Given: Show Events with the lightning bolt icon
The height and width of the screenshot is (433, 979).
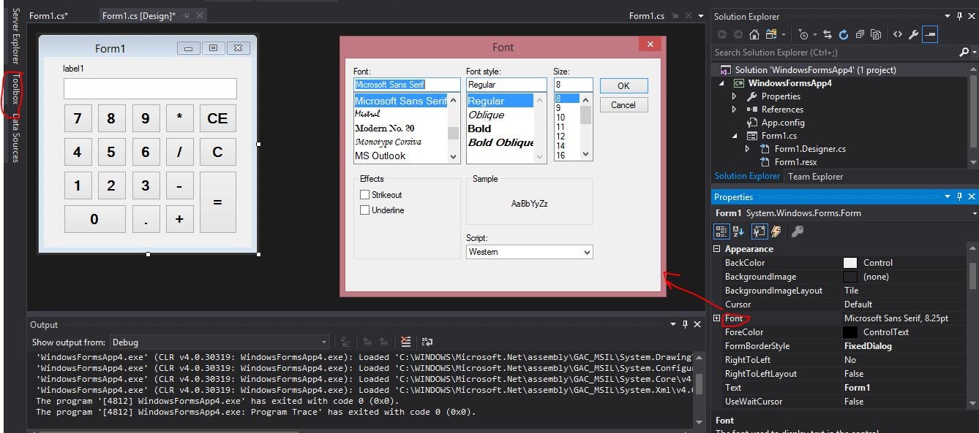Looking at the screenshot, I should [x=776, y=231].
